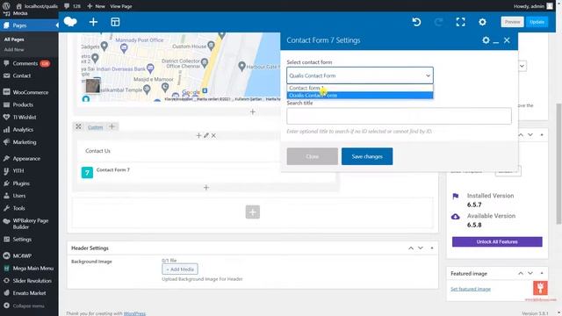562x316 pixels.
Task: Click the large gray add element plus box
Action: (253, 212)
